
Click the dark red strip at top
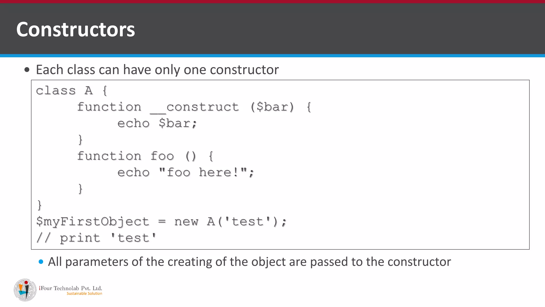(x=272, y=1)
